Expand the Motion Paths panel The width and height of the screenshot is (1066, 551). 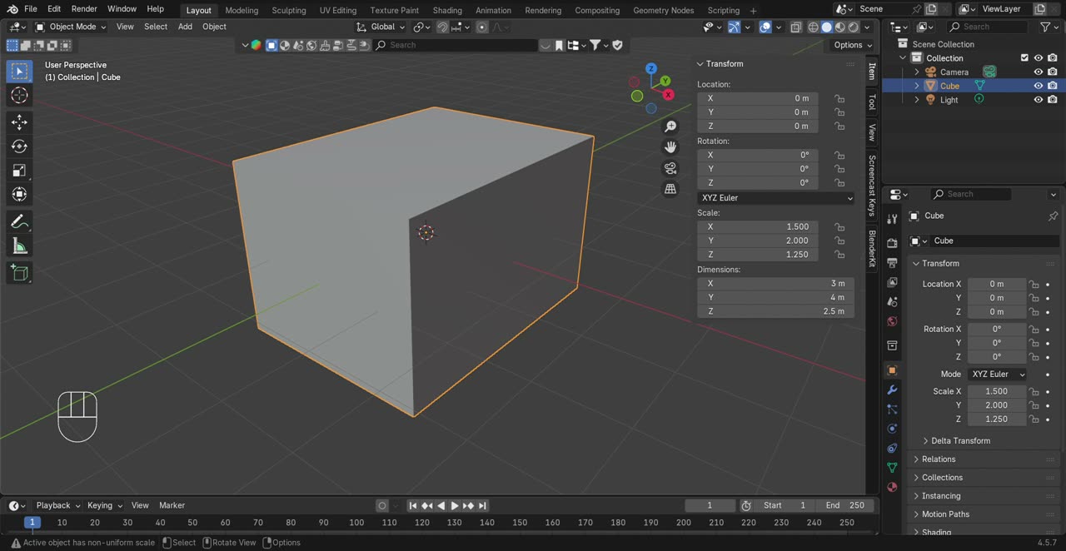pos(945,514)
